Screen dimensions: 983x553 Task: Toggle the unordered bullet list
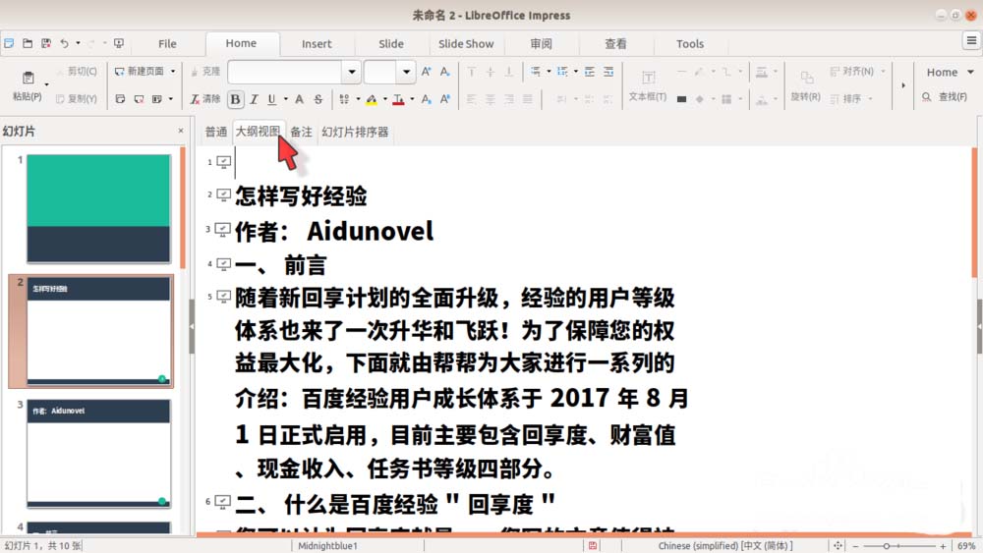pyautogui.click(x=535, y=72)
